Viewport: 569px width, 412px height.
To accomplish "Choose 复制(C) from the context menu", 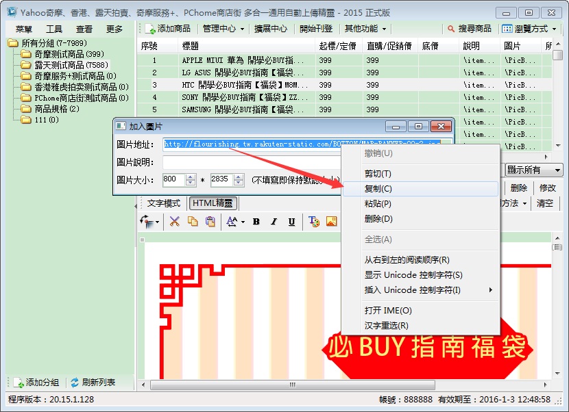I will (421, 189).
